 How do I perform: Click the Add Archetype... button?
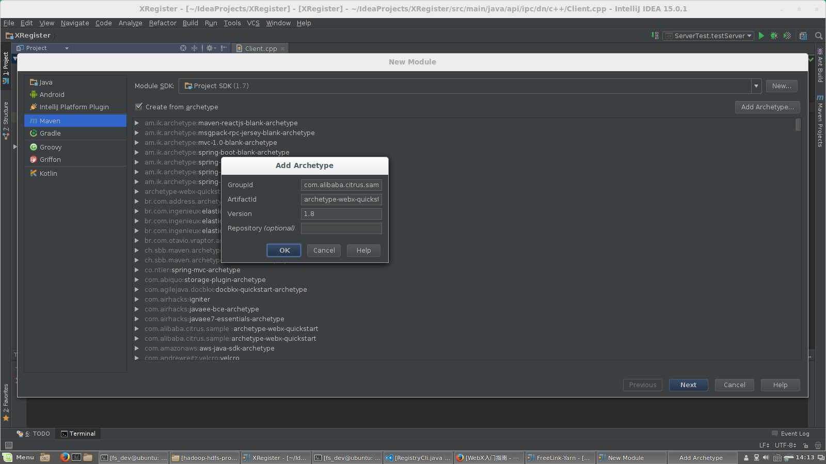tap(768, 107)
